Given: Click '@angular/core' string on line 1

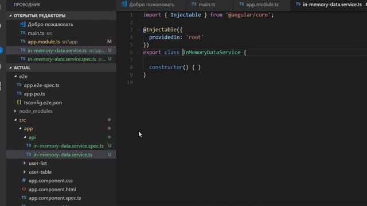Looking at the screenshot, I should pos(248,15).
